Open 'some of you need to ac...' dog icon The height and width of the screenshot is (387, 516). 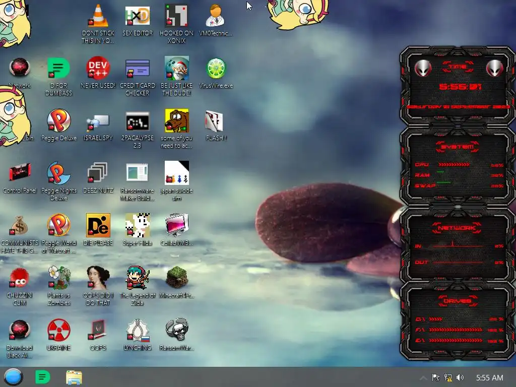(176, 120)
